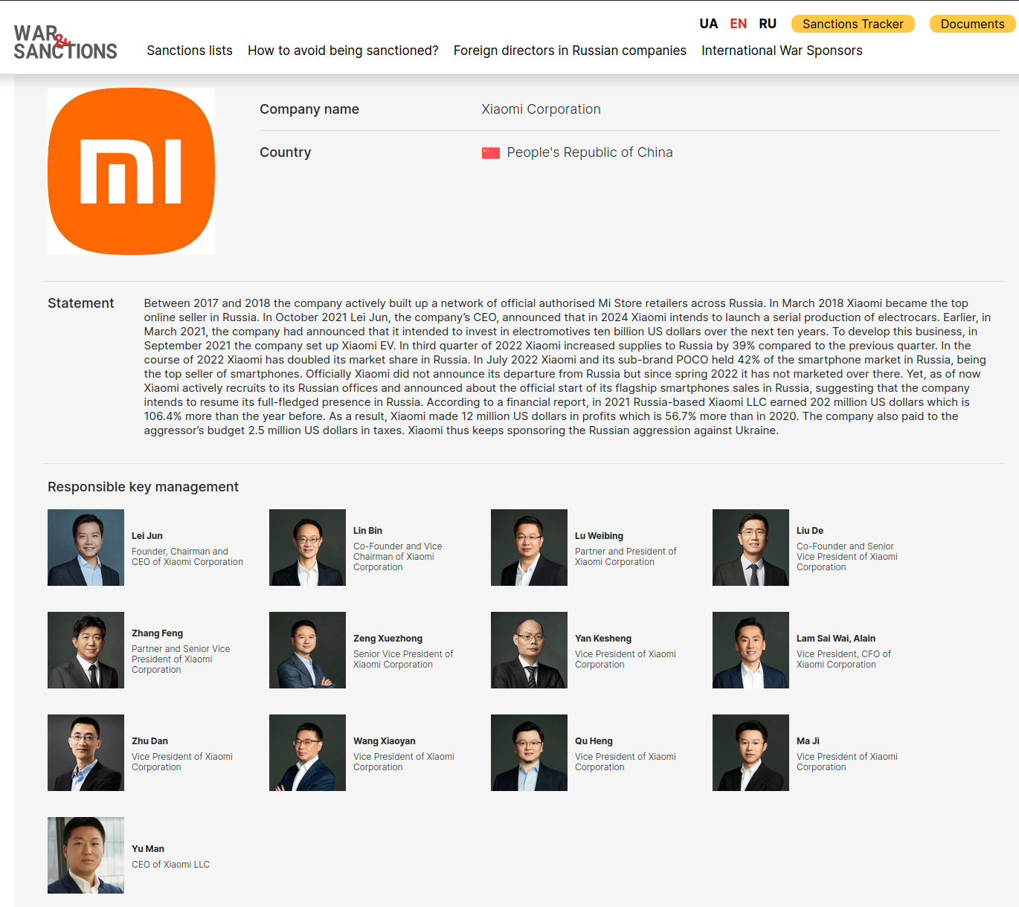Switch the site language to RU
Screen dimensions: 1019x907
point(767,23)
